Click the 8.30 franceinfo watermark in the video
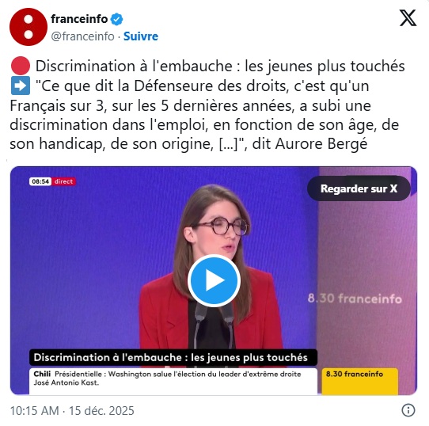Screen dimensions: 429x426 pyautogui.click(x=355, y=299)
